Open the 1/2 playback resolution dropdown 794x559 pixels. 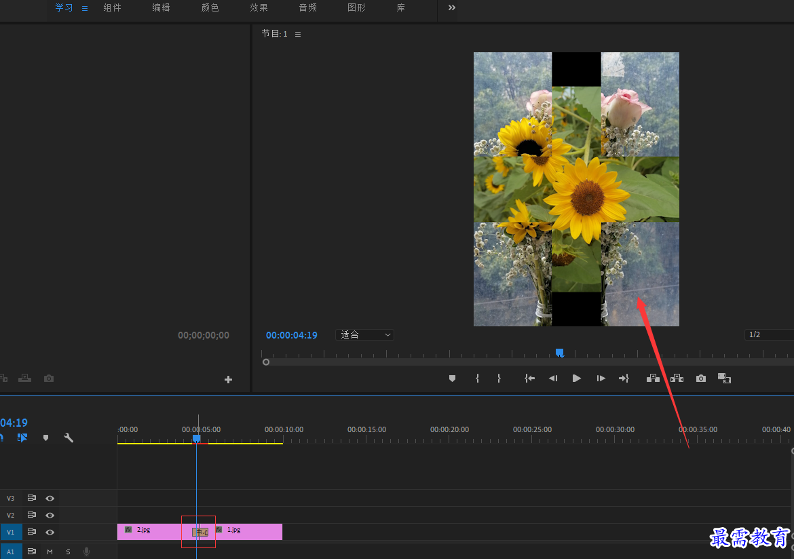(769, 334)
